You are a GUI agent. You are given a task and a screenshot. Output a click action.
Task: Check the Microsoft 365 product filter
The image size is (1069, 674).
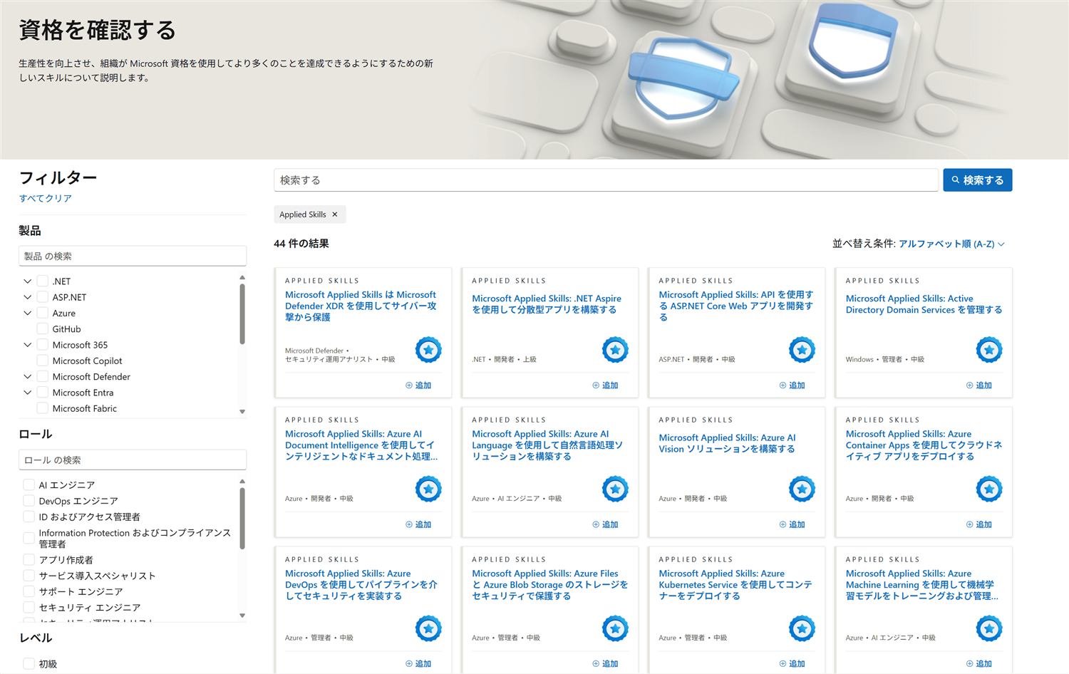[43, 345]
